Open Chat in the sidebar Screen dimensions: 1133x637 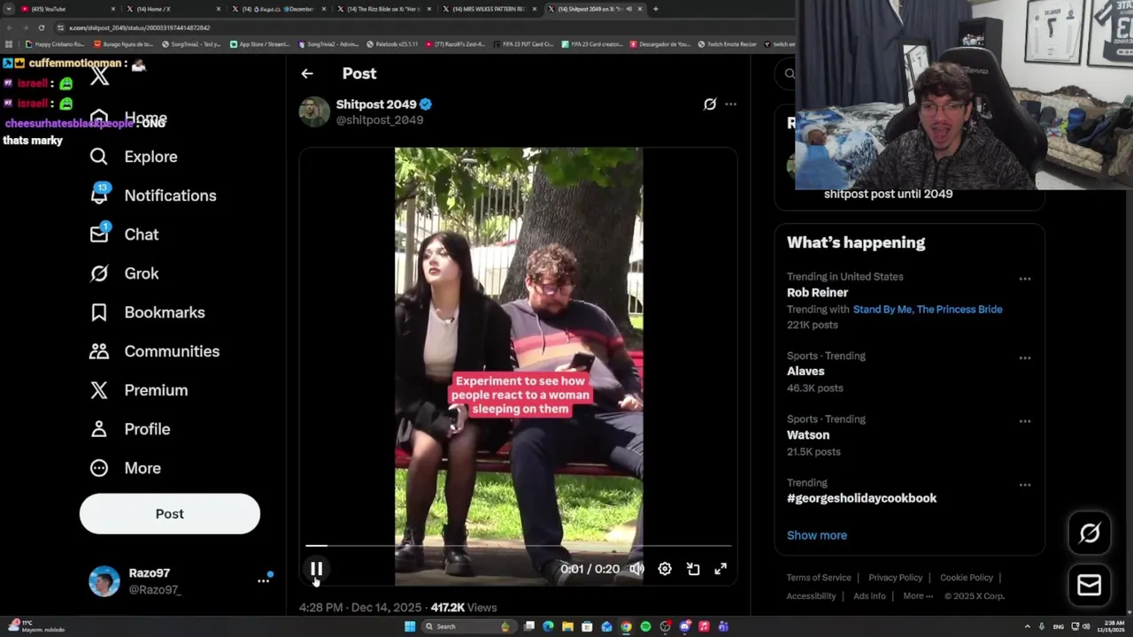coord(125,234)
